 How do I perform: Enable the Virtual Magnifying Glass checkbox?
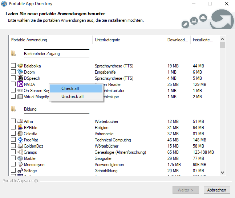click(x=13, y=96)
